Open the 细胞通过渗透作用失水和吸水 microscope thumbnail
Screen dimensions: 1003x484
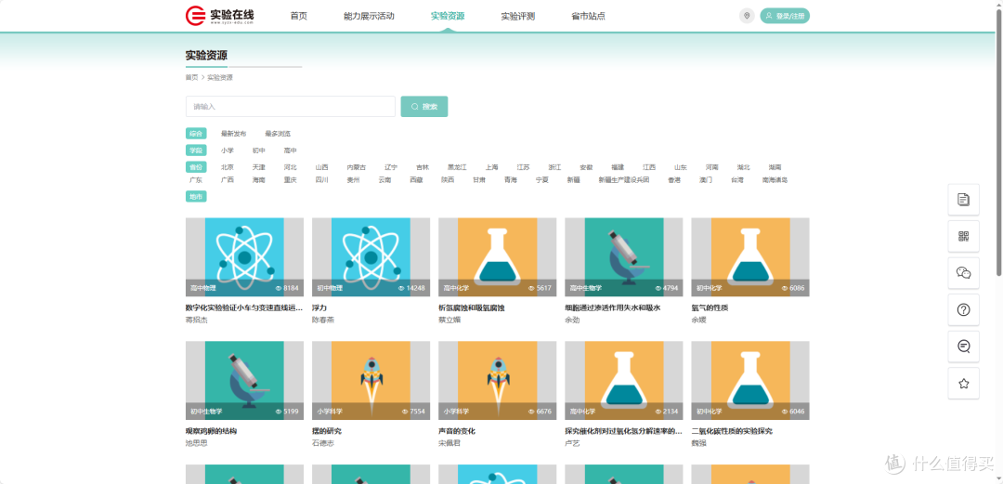click(624, 256)
